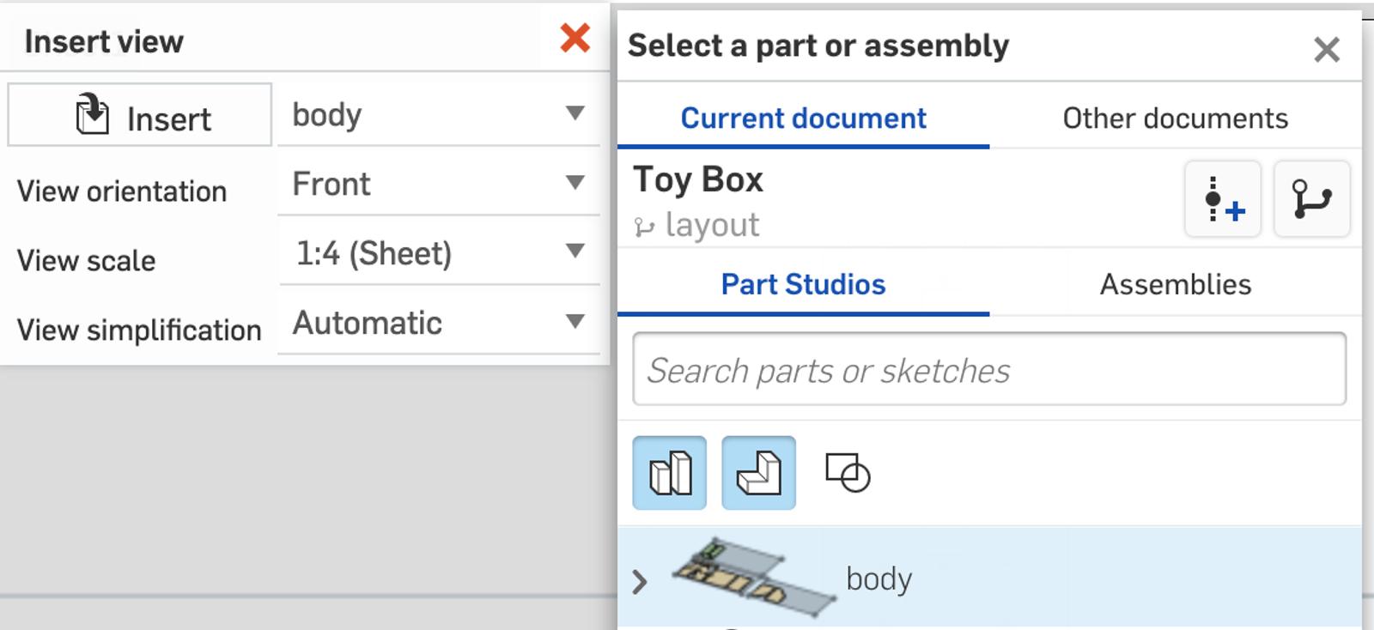Viewport: 1374px width, 630px height.
Task: Click the Insert button with clipboard icon
Action: (140, 116)
